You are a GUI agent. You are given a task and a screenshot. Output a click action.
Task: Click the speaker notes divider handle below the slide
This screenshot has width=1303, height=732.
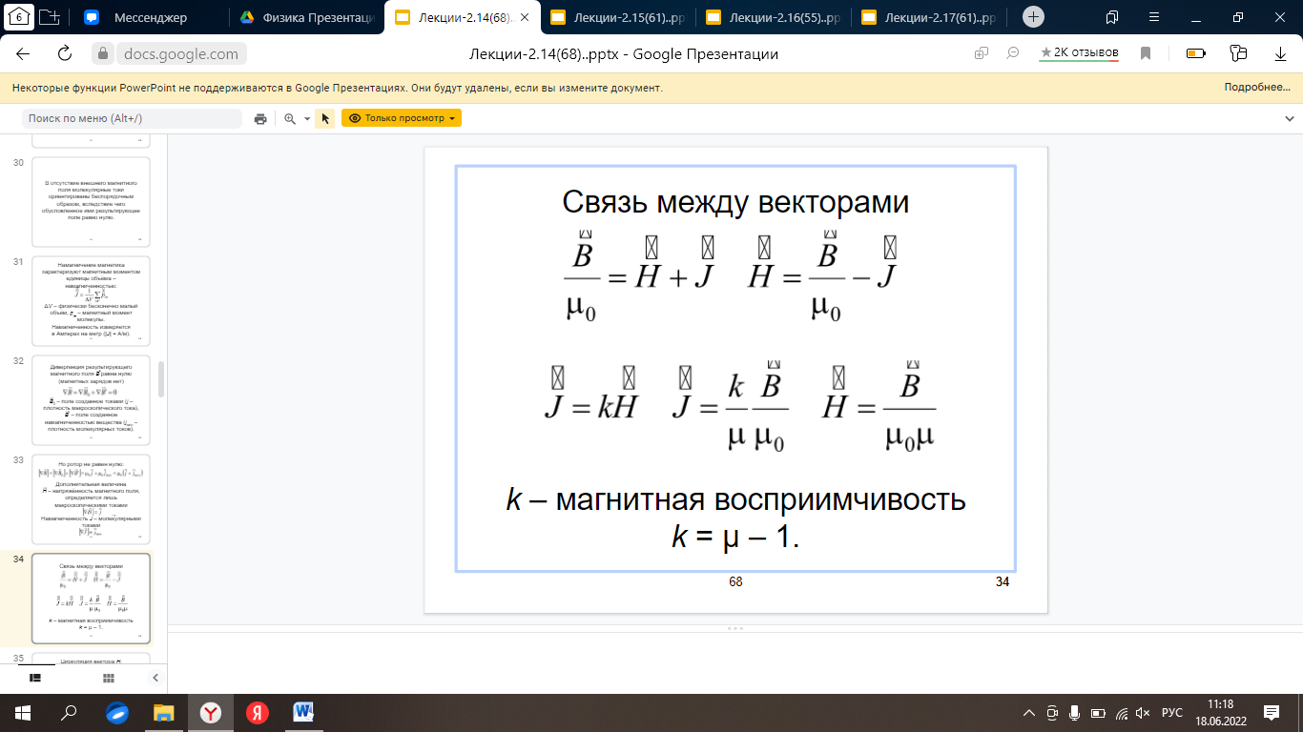735,629
